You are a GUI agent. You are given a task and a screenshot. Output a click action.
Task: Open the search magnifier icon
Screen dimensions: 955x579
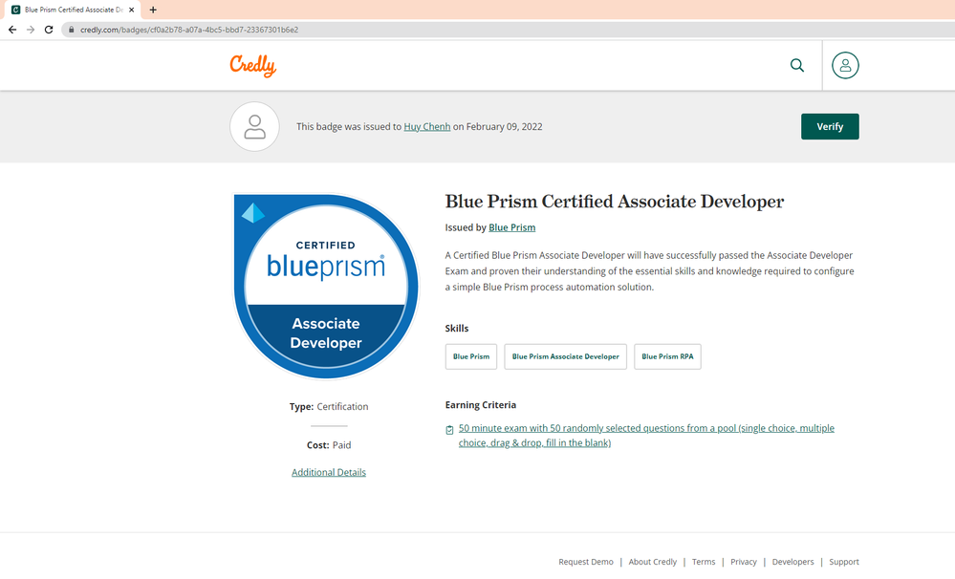point(796,65)
